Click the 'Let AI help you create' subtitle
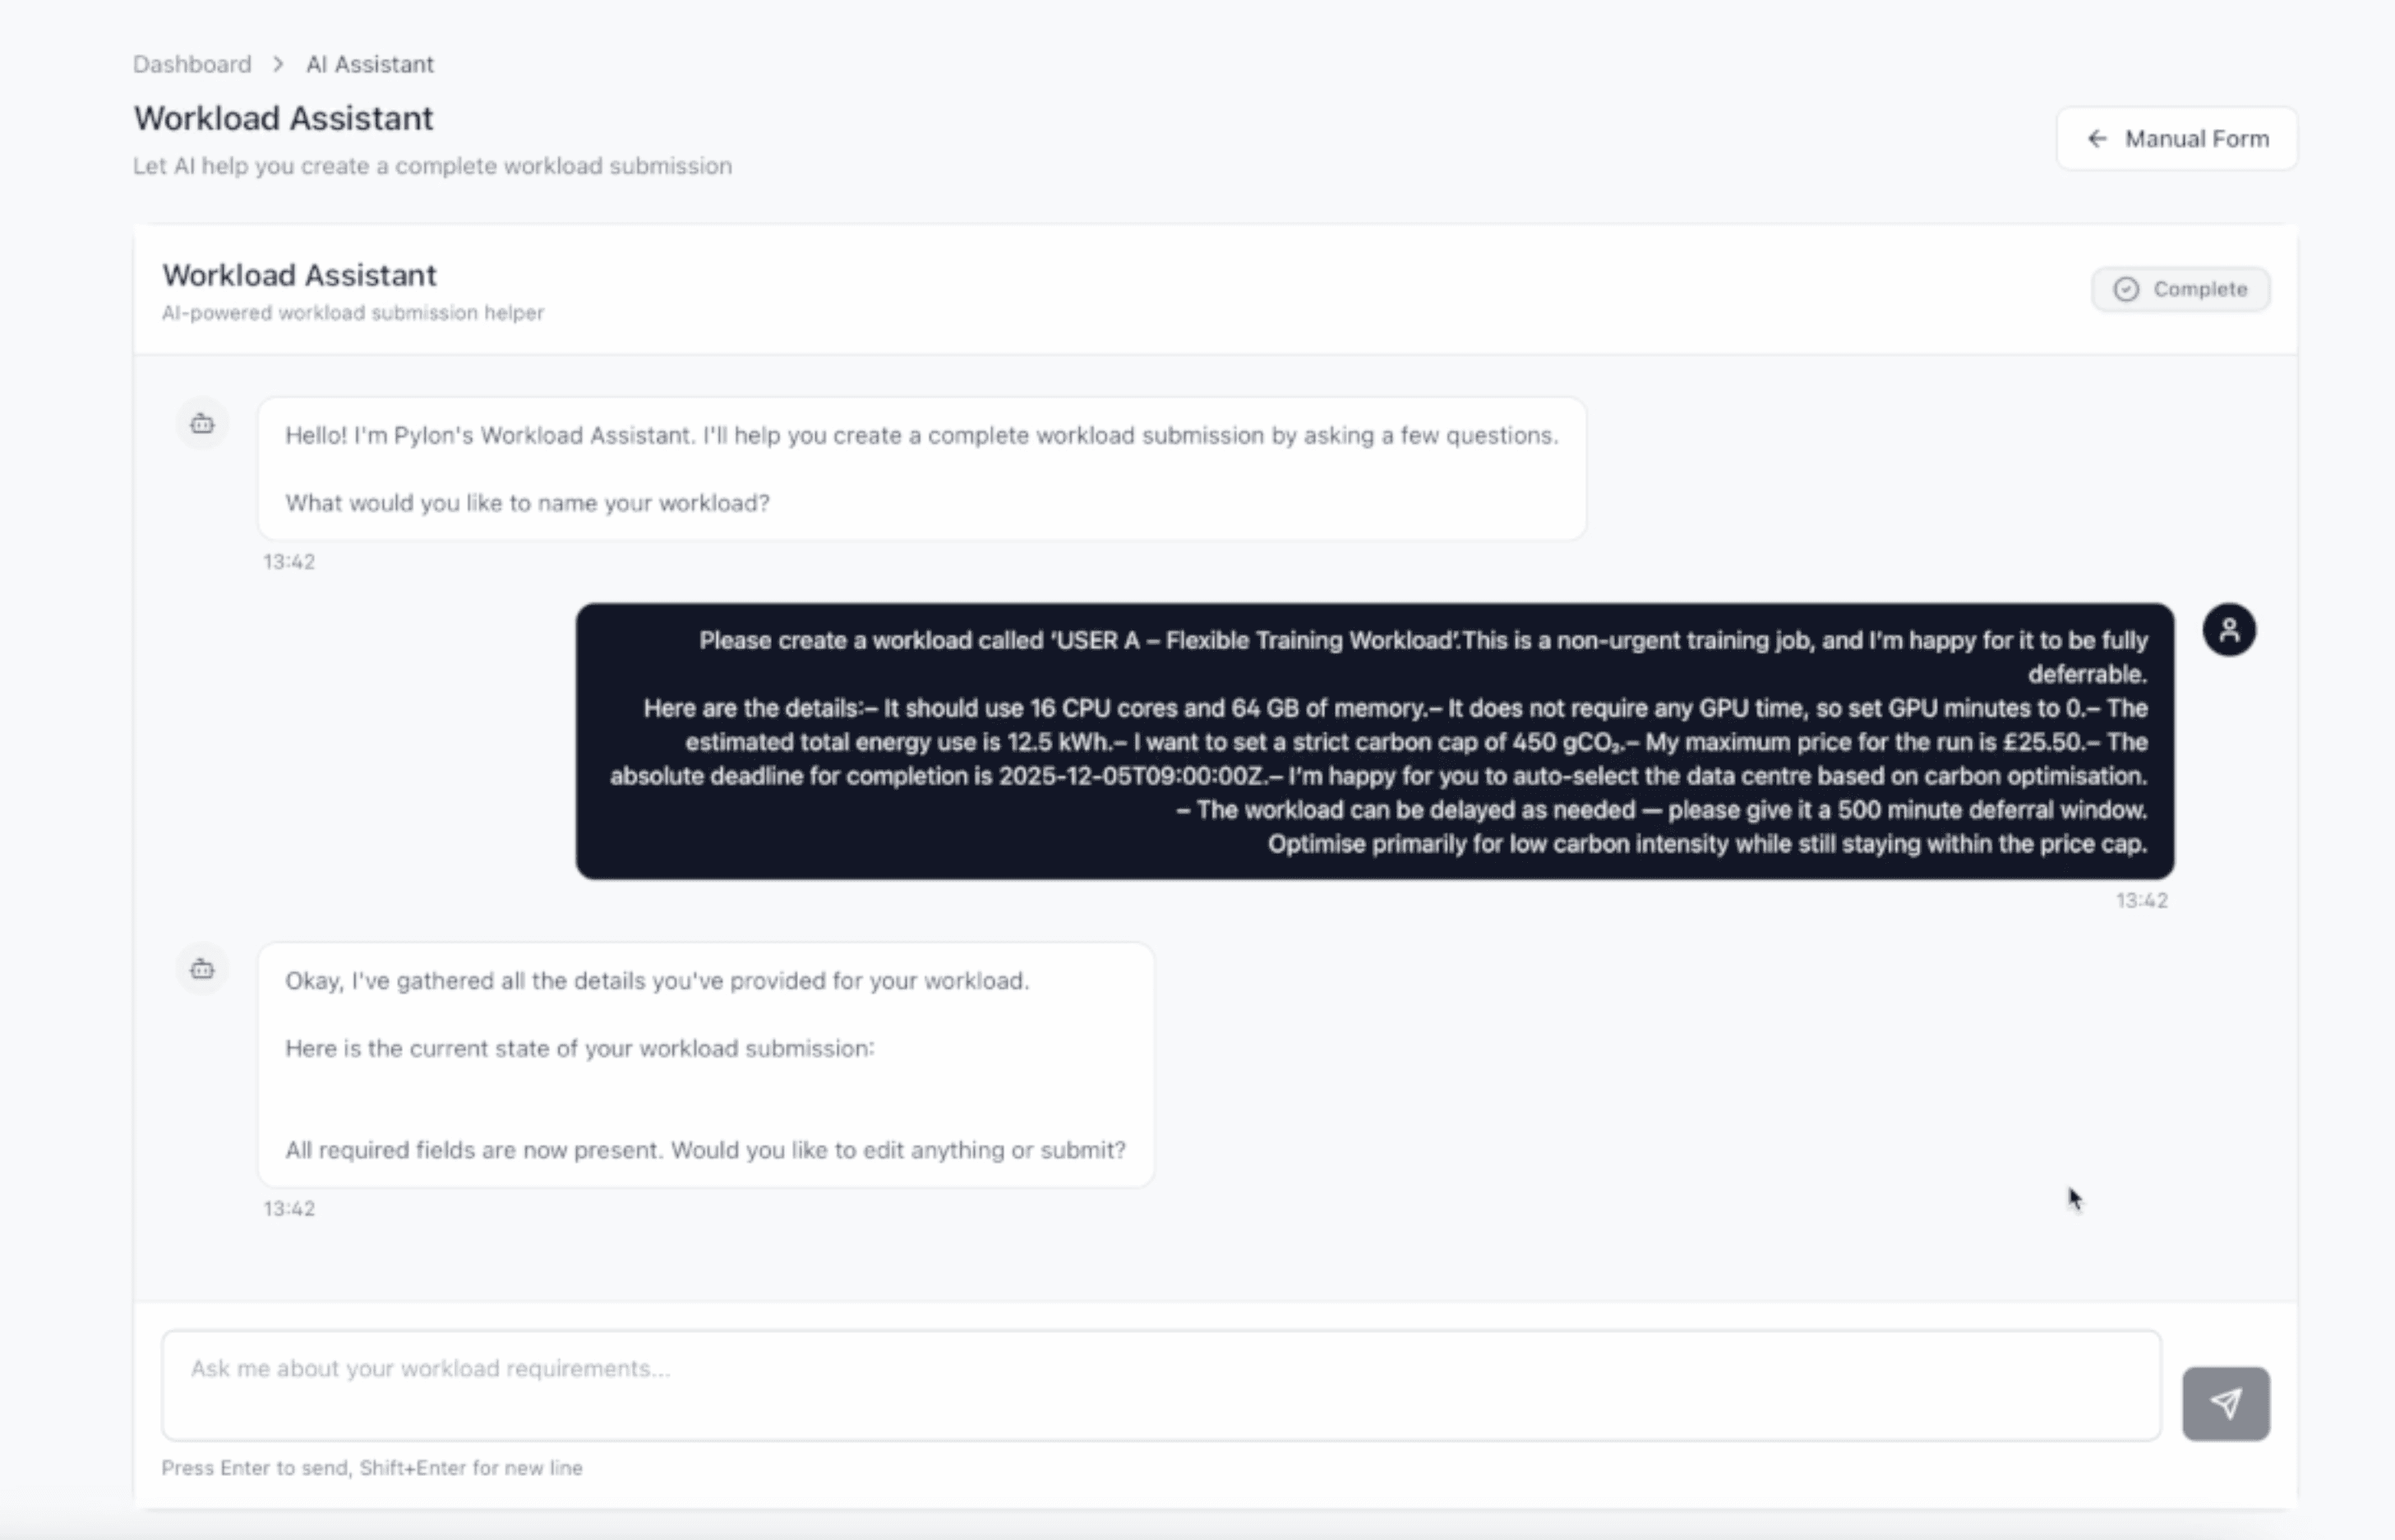 click(x=432, y=166)
